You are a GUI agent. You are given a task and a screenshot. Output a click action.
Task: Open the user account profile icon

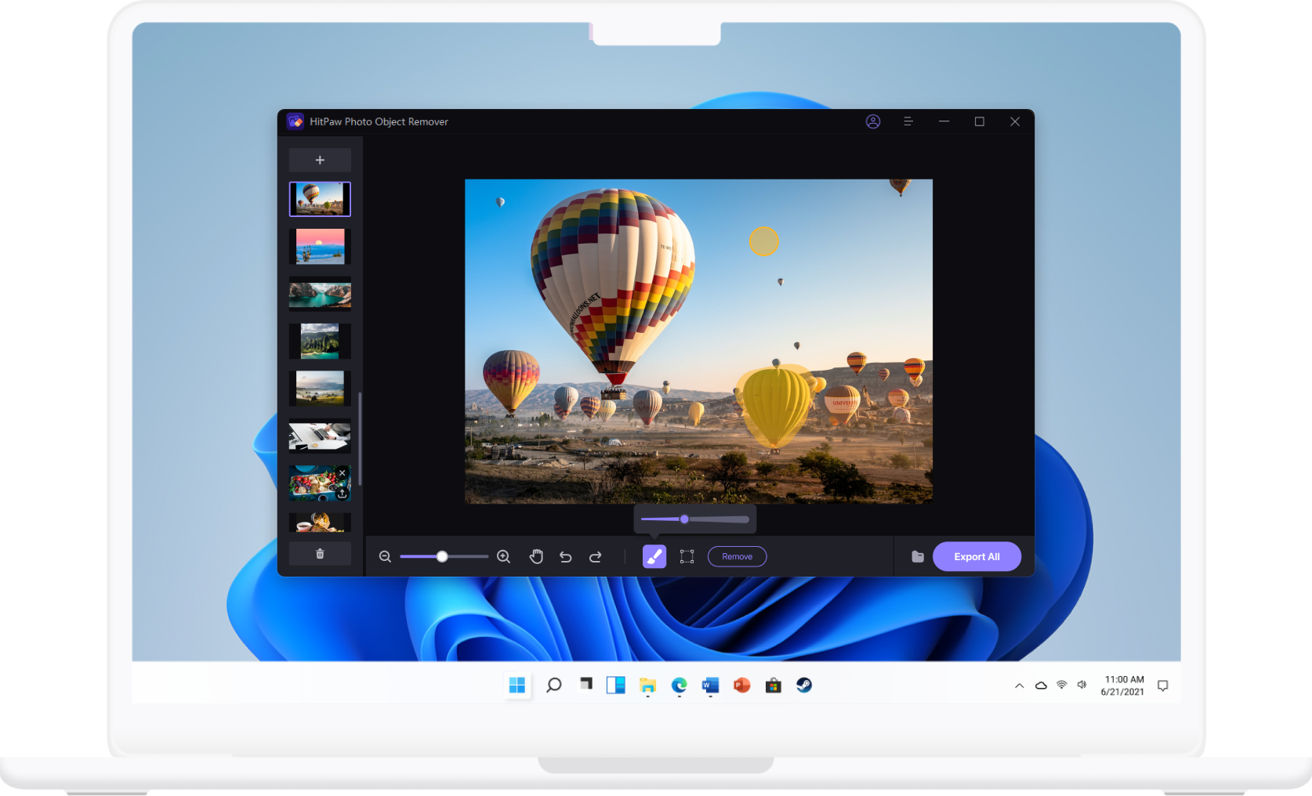pos(873,121)
